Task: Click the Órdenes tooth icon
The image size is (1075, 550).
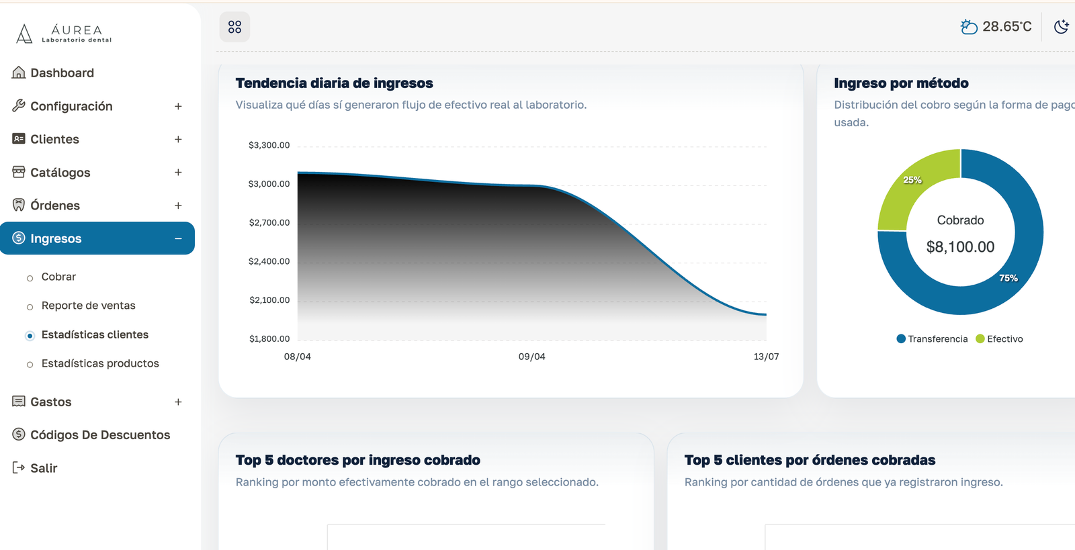Action: (19, 205)
